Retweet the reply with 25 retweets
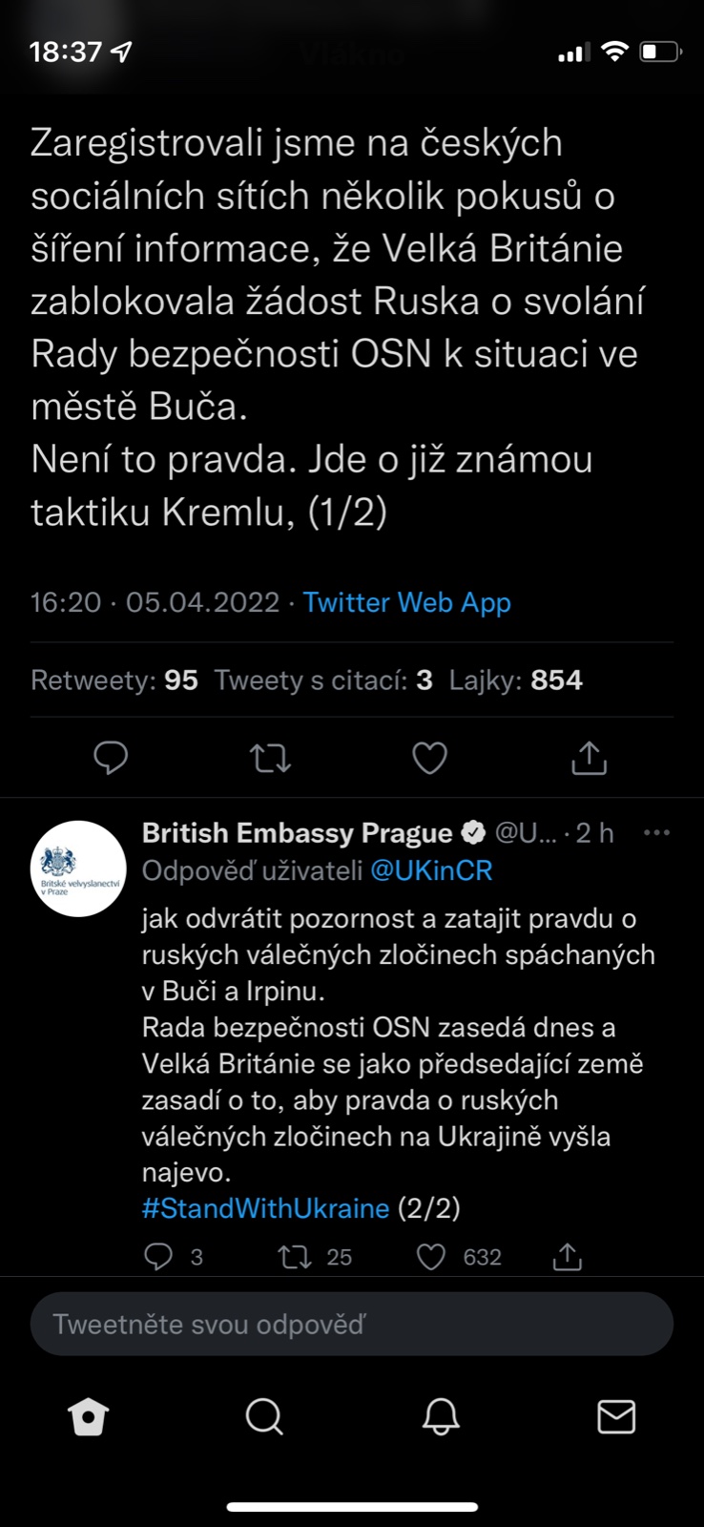Viewport: 704px width, 1527px height. click(x=295, y=1257)
